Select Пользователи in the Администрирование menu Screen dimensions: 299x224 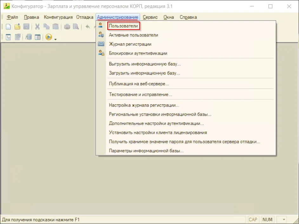coord(123,26)
